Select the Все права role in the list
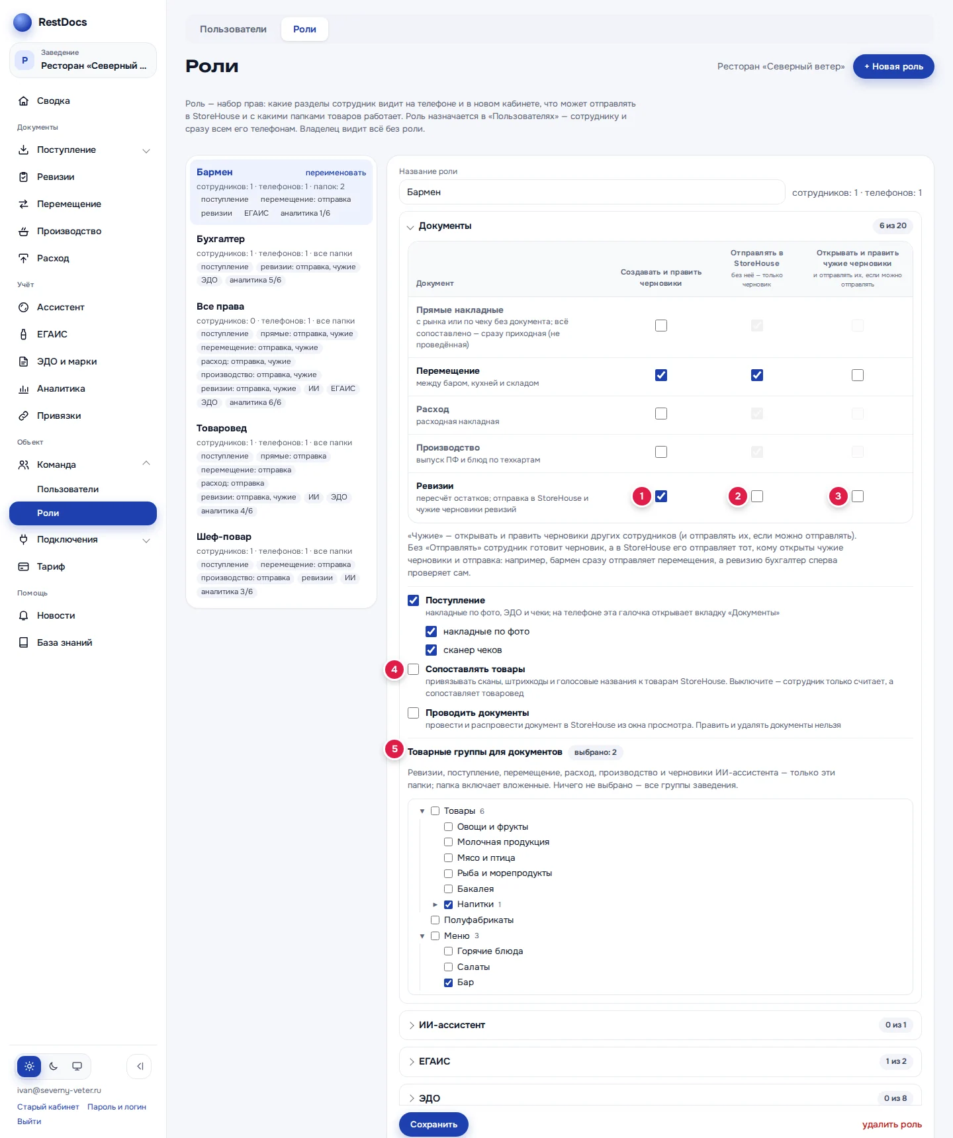Viewport: 953px width, 1138px height. 281,354
